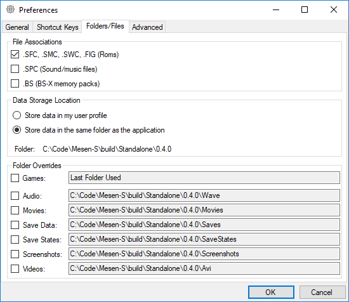Click the Screenshots folder path field
Screen dimensions: 349x302
[x=204, y=254]
